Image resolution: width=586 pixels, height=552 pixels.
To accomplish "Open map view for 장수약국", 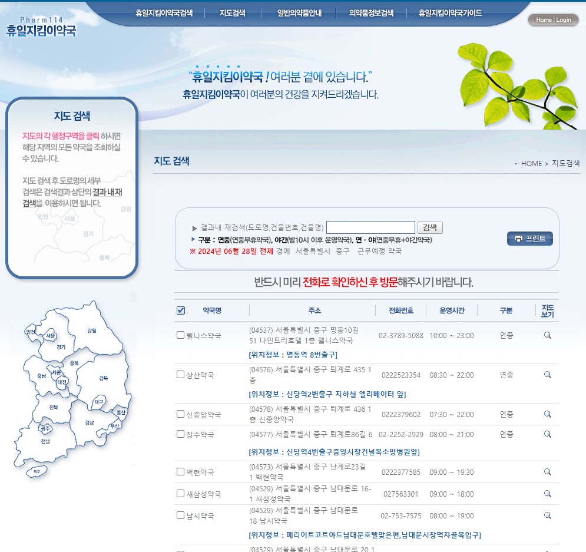I will [547, 434].
